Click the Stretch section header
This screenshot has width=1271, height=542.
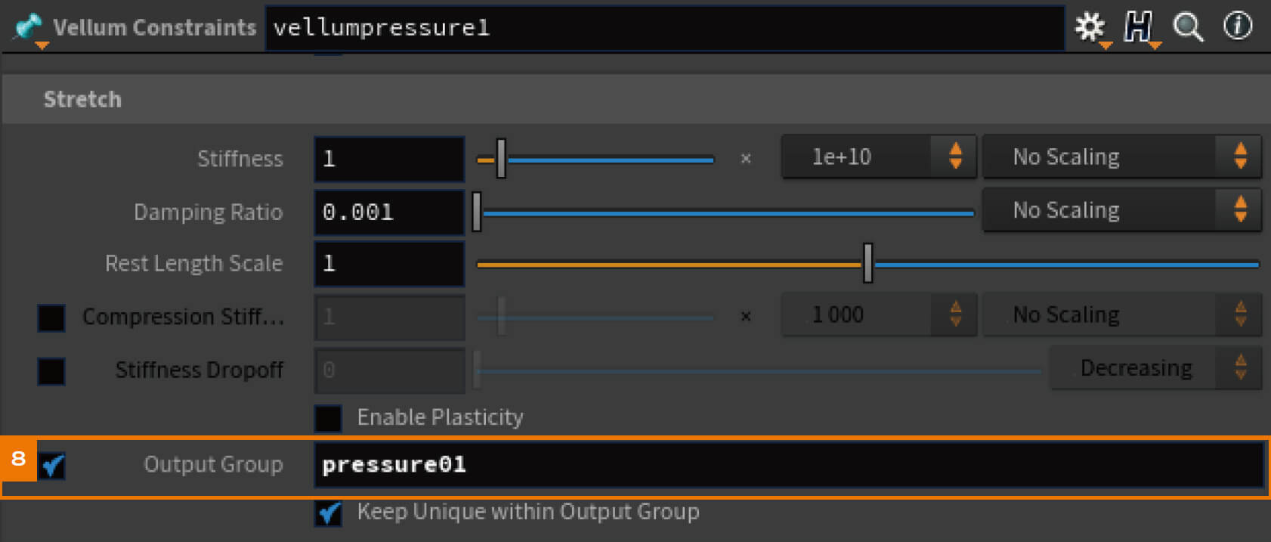tap(635, 99)
